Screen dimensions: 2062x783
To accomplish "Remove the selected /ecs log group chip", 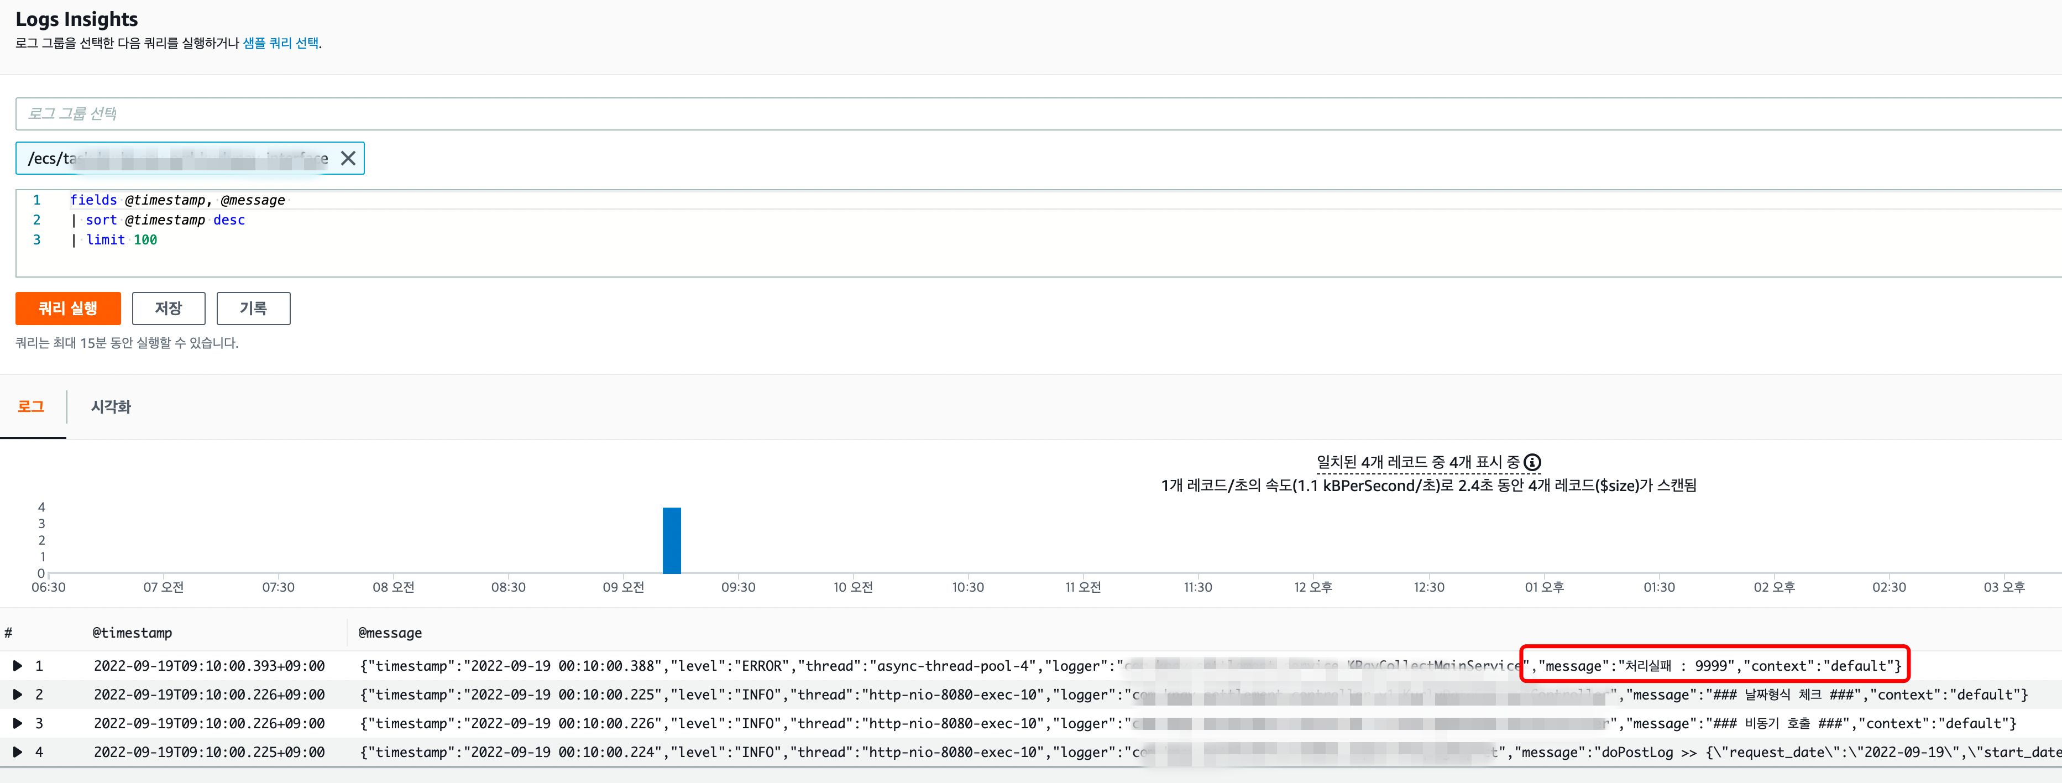I will click(x=348, y=159).
